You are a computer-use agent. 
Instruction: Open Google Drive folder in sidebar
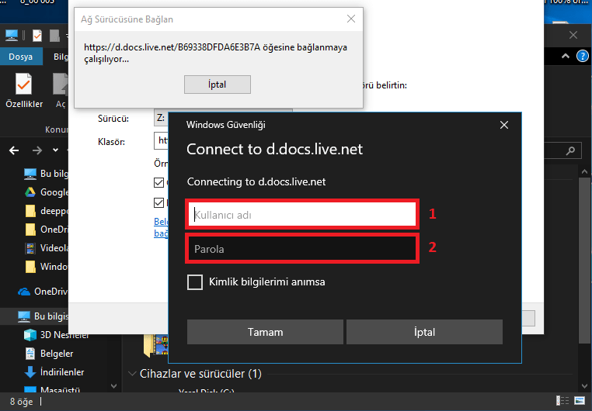(45, 192)
